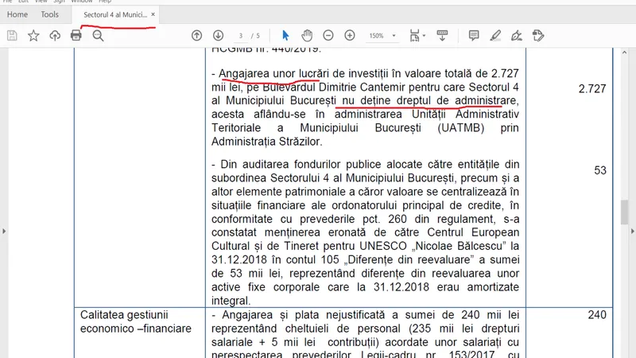Go to next page arrow

click(x=218, y=36)
